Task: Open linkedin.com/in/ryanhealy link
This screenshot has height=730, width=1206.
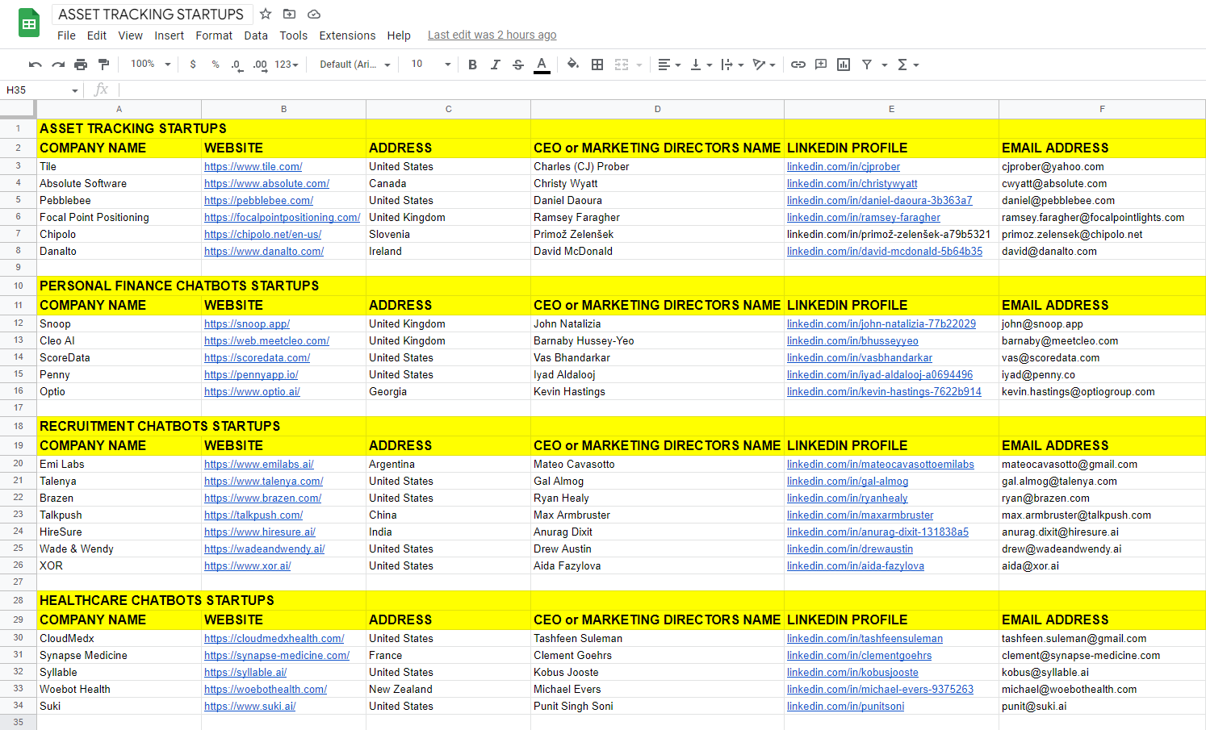Action: pos(848,498)
